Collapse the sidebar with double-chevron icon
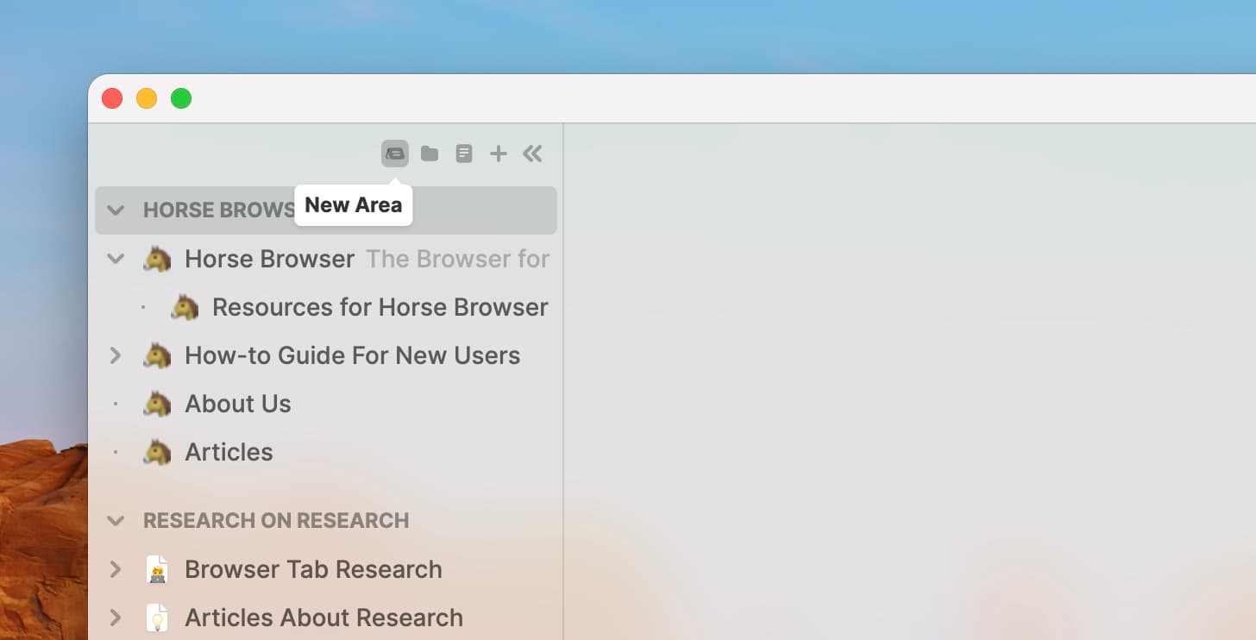Screen dimensions: 1256x640 [x=532, y=153]
